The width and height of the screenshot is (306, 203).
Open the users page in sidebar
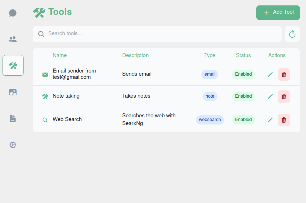(13, 39)
